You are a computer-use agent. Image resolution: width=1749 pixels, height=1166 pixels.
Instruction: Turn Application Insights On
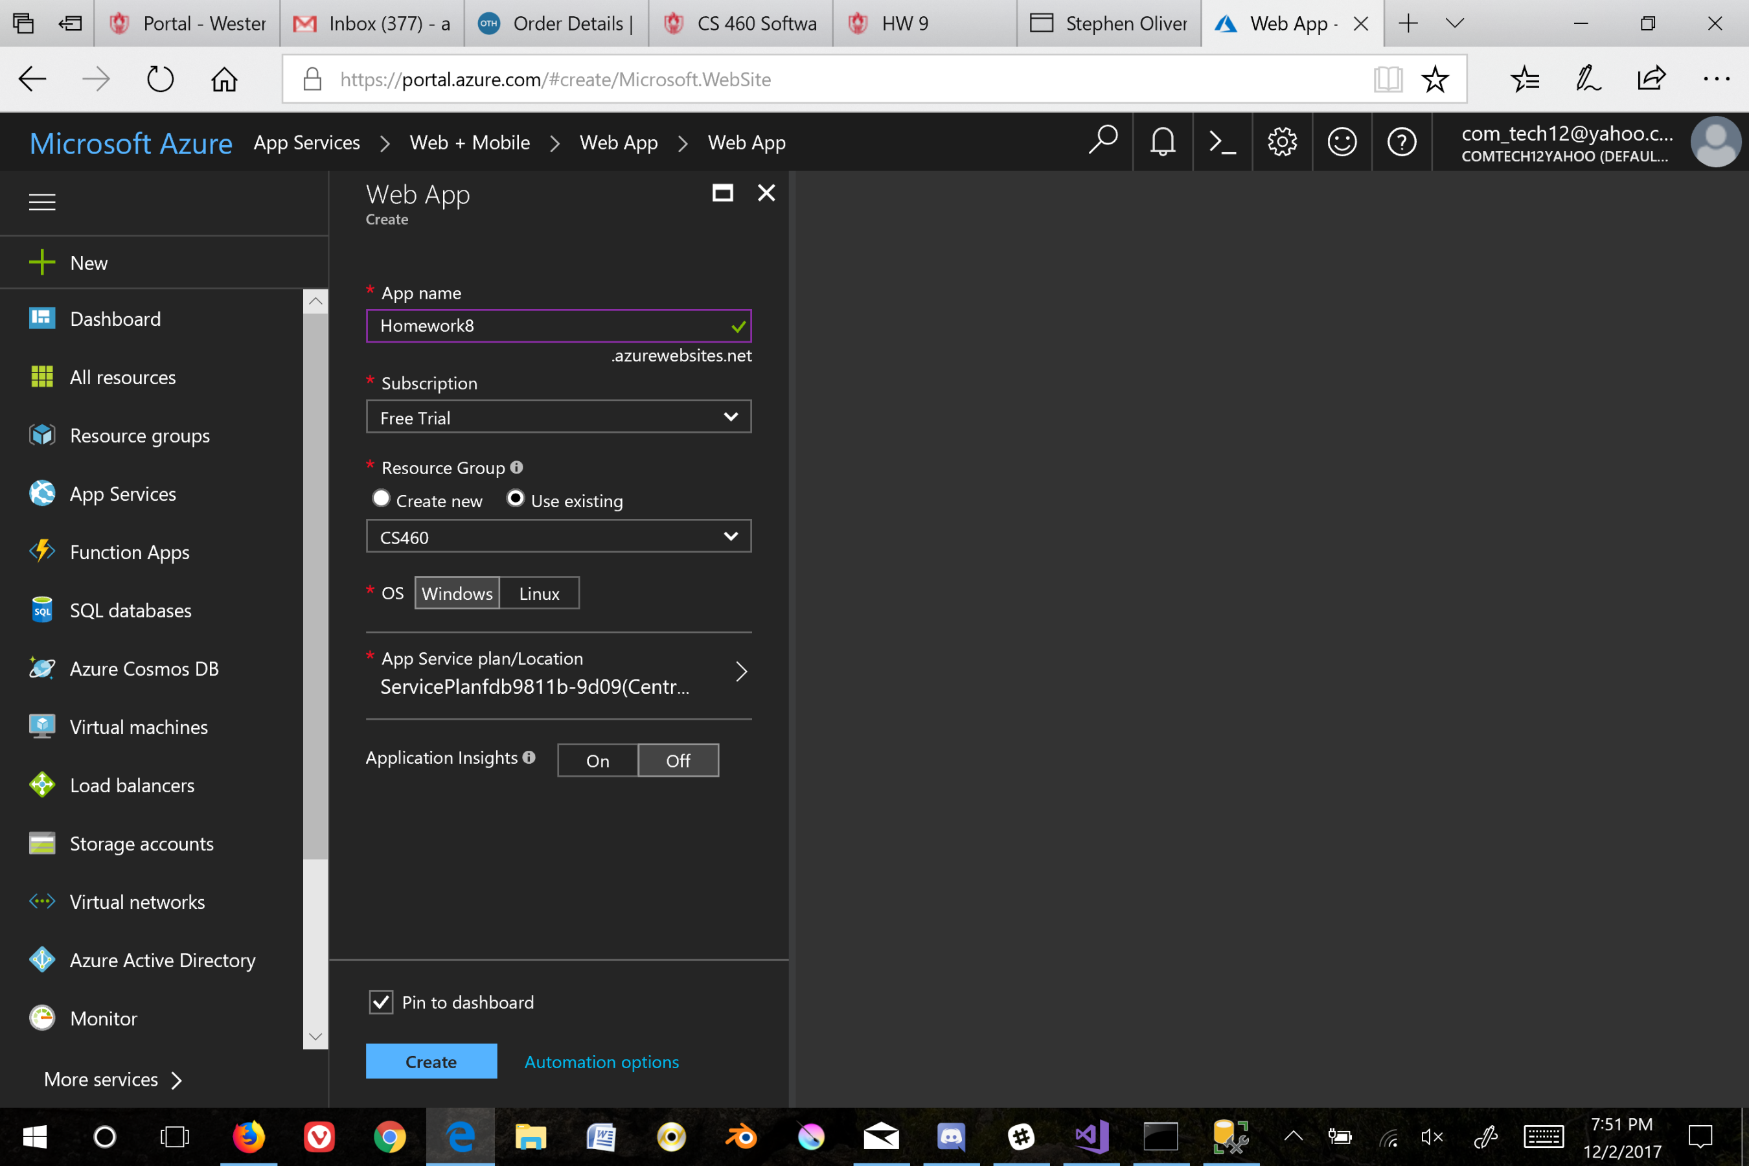click(x=597, y=760)
